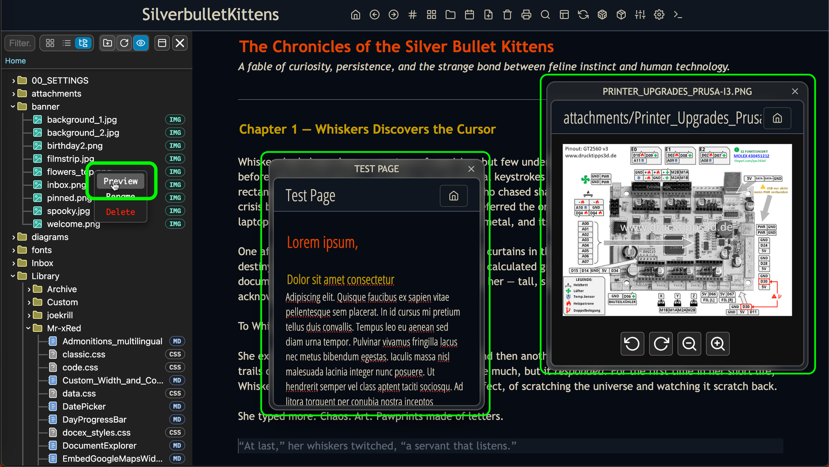829x467 pixels.
Task: Open the calendar icon in top toolbar
Action: click(x=469, y=15)
